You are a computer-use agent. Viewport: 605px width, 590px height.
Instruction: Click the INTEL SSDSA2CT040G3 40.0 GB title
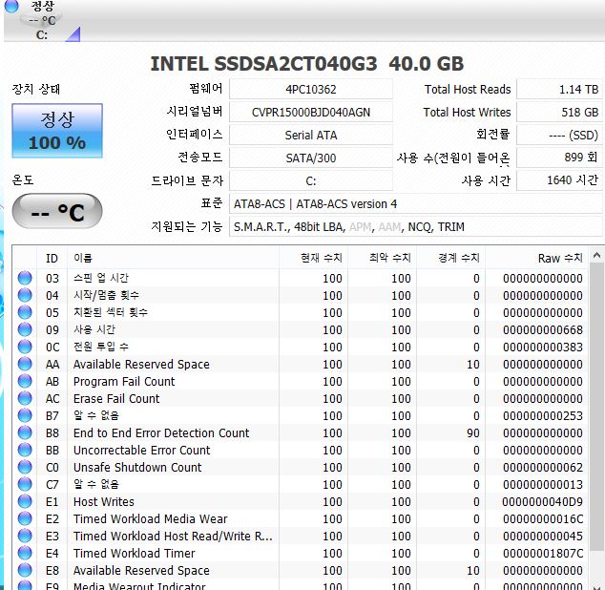pos(306,64)
